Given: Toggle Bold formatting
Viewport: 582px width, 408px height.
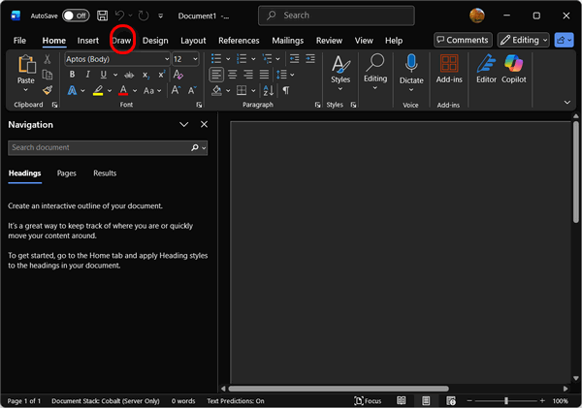Looking at the screenshot, I should coord(71,75).
